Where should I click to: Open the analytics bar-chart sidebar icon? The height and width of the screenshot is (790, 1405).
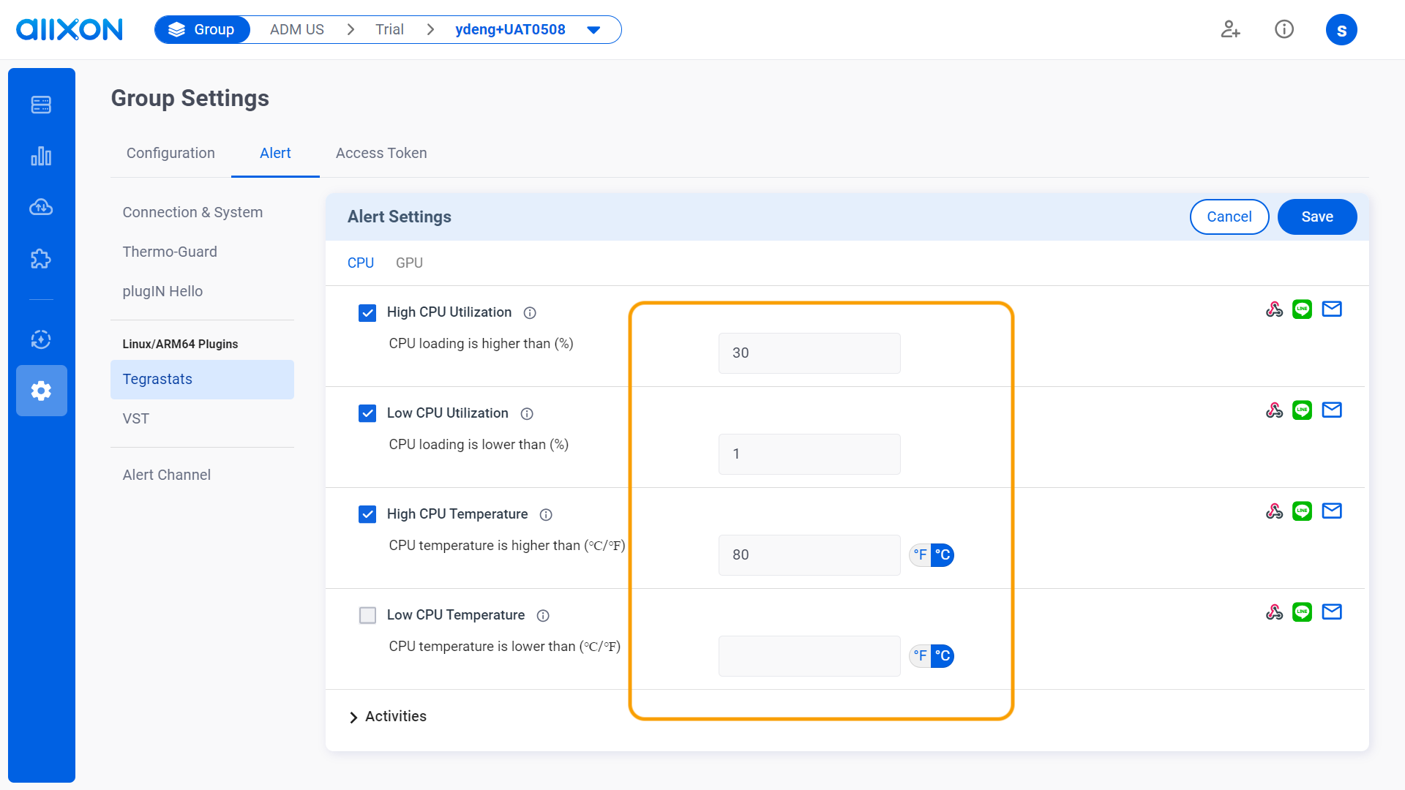(x=41, y=156)
